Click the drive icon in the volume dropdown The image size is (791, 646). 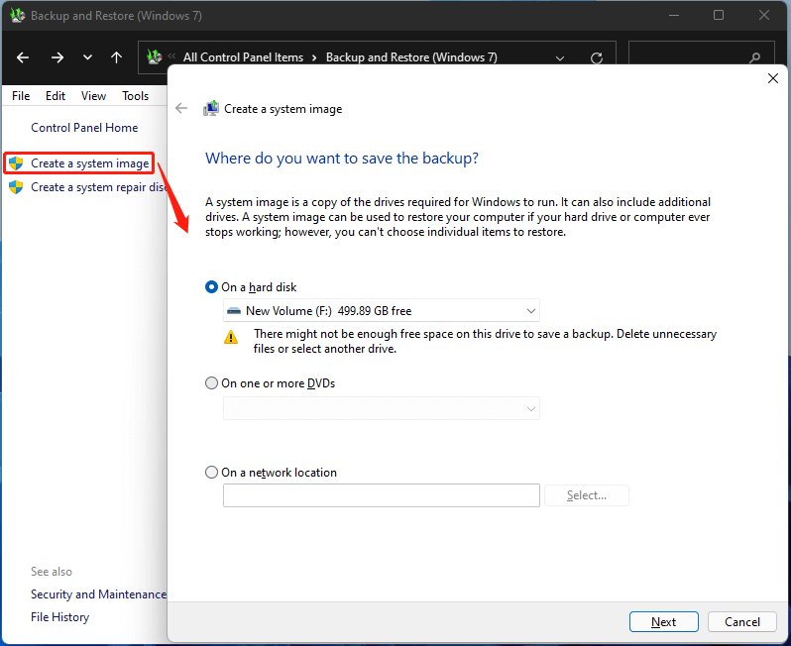[234, 311]
